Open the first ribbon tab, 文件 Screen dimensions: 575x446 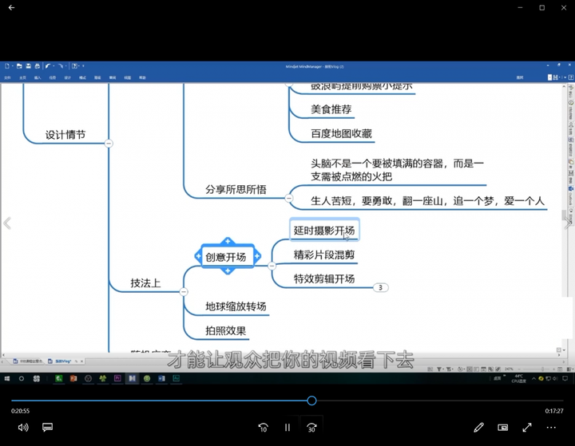tap(7, 77)
